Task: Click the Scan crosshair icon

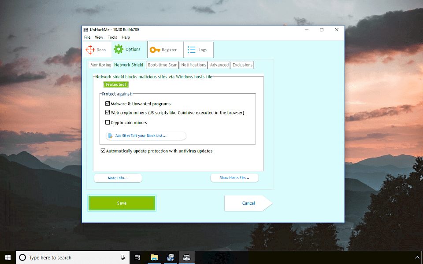Action: (90, 50)
